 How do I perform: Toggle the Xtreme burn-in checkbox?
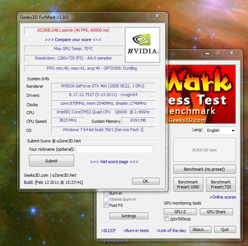(x=106, y=199)
